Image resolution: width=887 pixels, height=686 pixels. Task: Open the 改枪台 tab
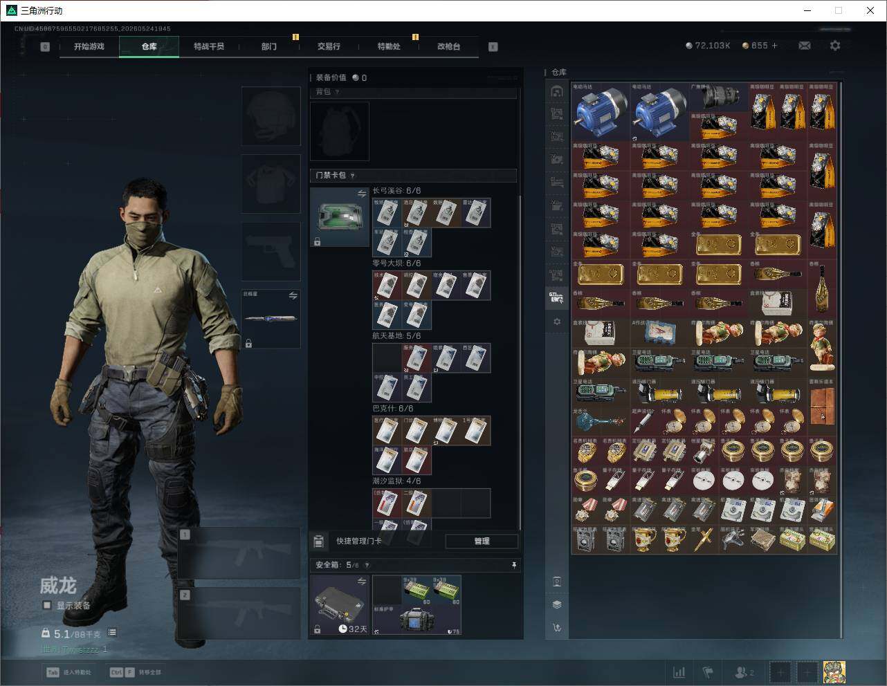click(x=448, y=46)
